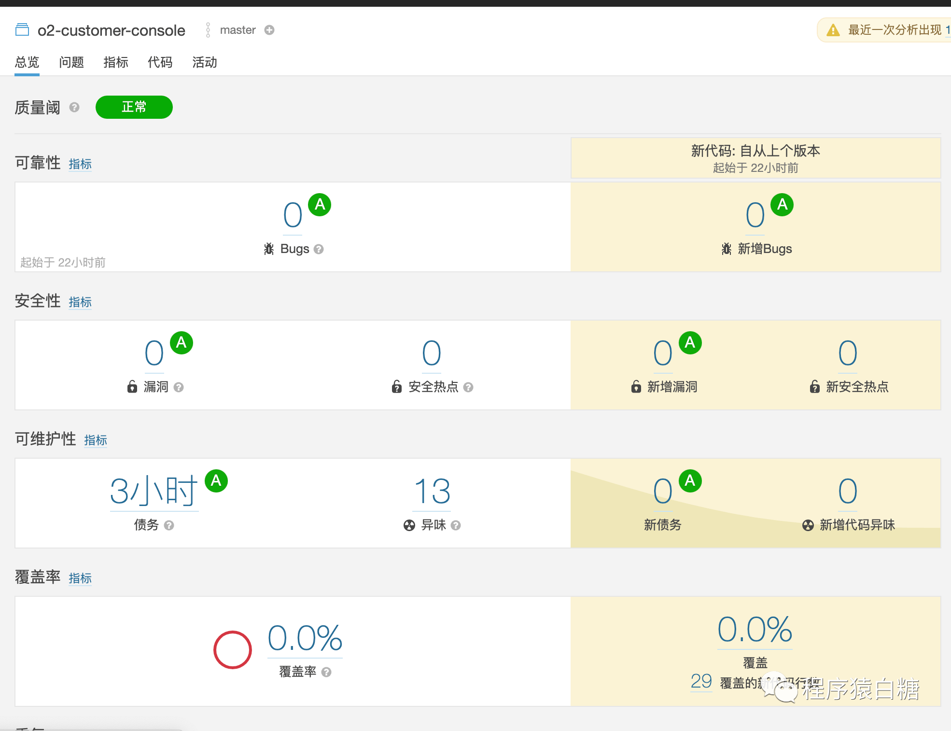The image size is (951, 731).
Task: Go to the 代码 tab
Action: pos(160,62)
